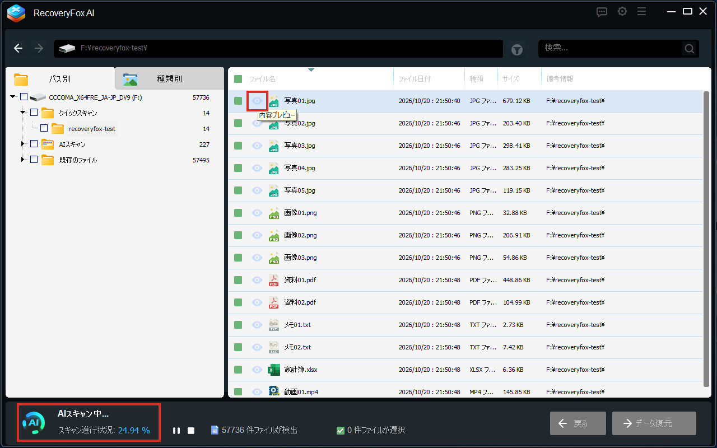The height and width of the screenshot is (448, 717).
Task: Preview 家計簿.xlsx with its eye icon
Action: coord(257,370)
